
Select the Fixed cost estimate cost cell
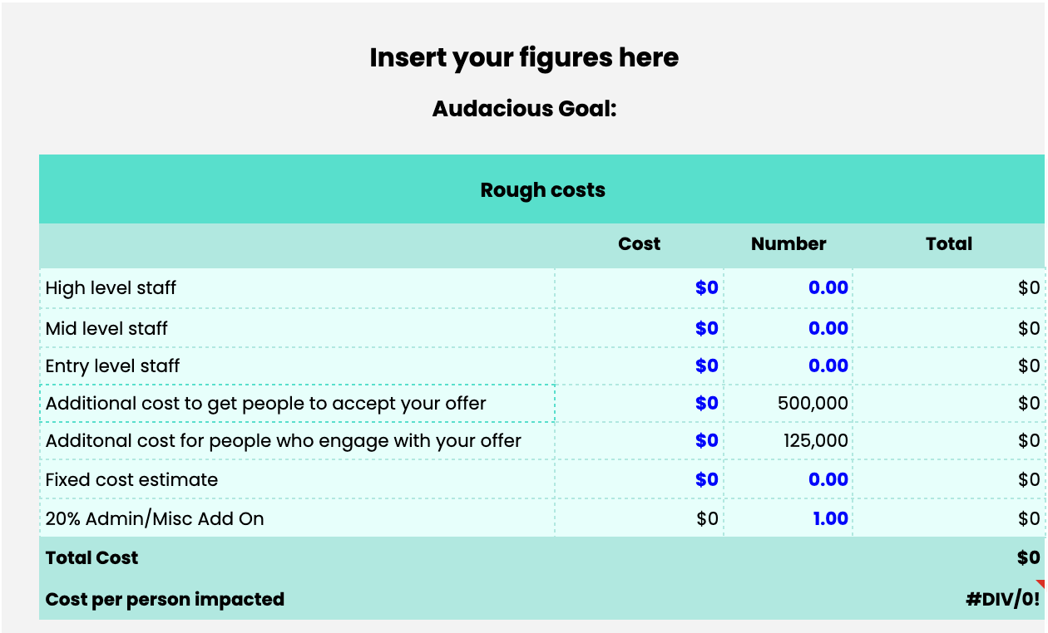pyautogui.click(x=640, y=479)
